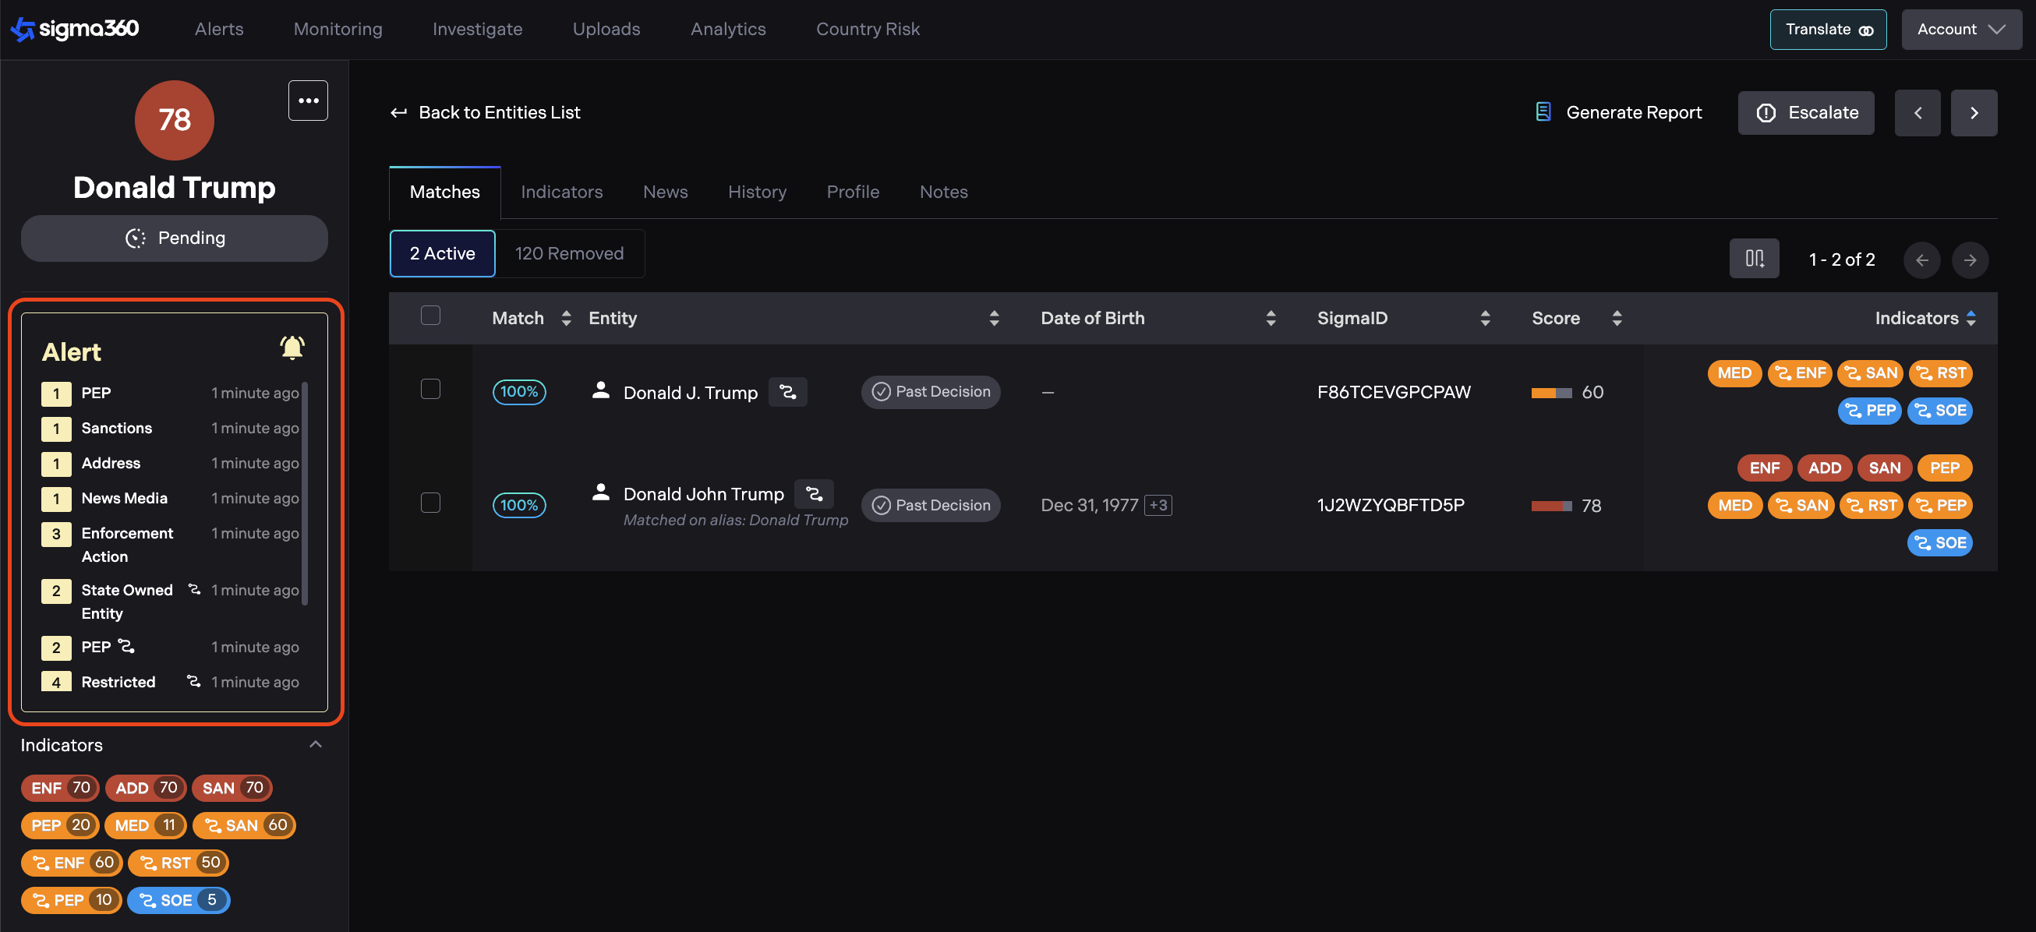The image size is (2036, 932).
Task: Click relationship icon next to Donald John Trump
Action: coord(813,493)
